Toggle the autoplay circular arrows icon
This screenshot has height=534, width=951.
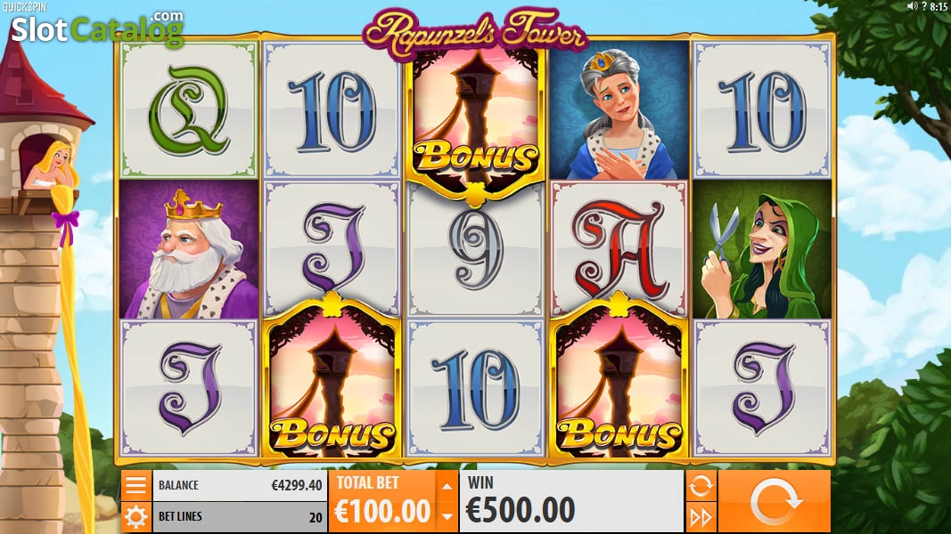tap(701, 486)
